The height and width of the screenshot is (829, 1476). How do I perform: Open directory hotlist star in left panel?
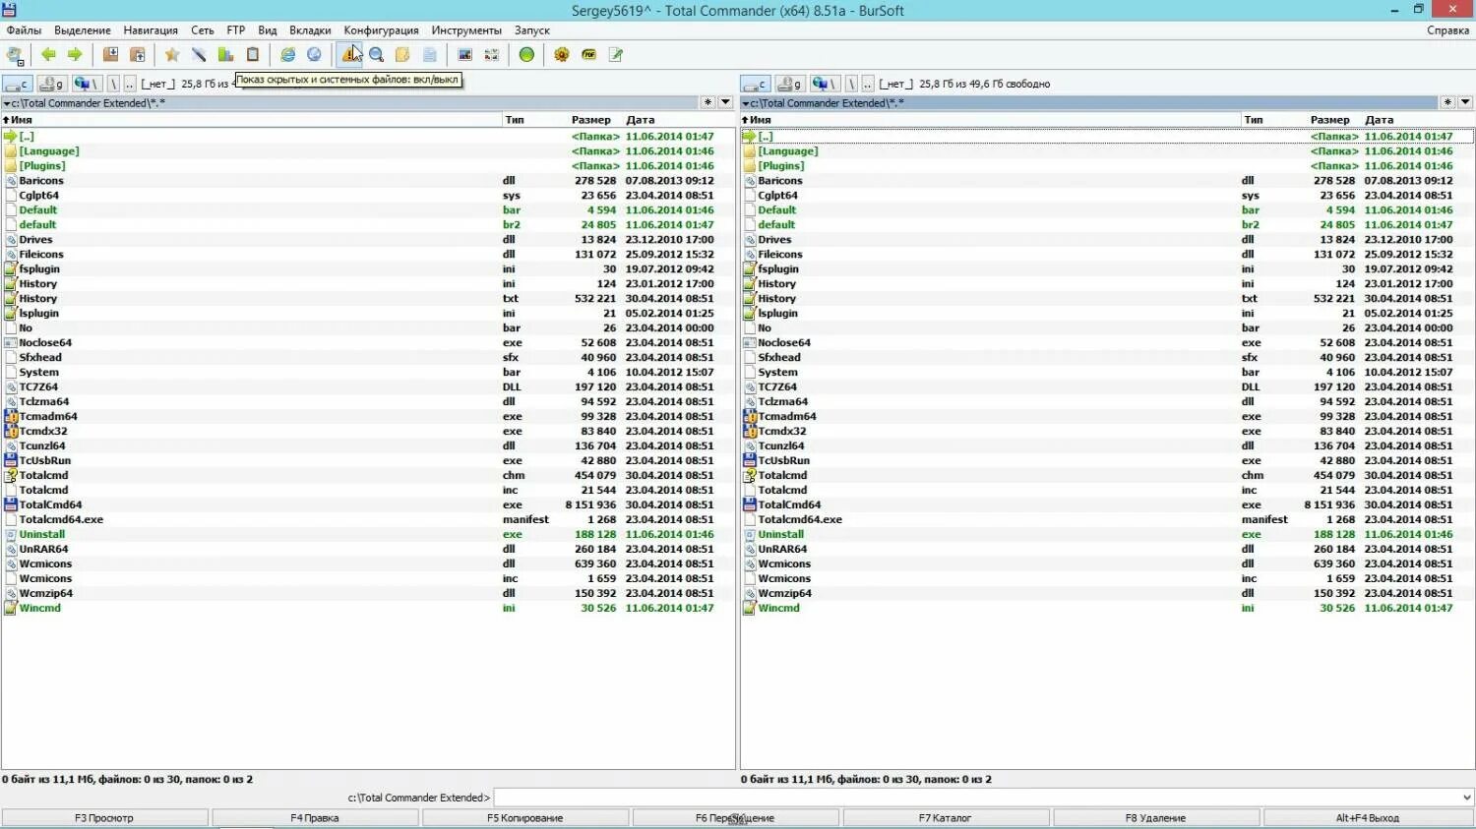click(x=707, y=102)
